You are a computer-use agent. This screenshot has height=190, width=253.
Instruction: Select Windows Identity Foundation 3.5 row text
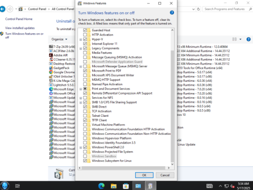pos(113,142)
